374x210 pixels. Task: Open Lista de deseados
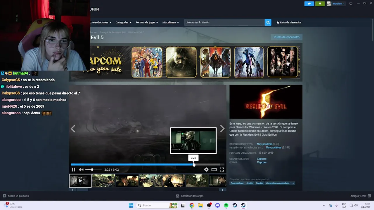289,22
